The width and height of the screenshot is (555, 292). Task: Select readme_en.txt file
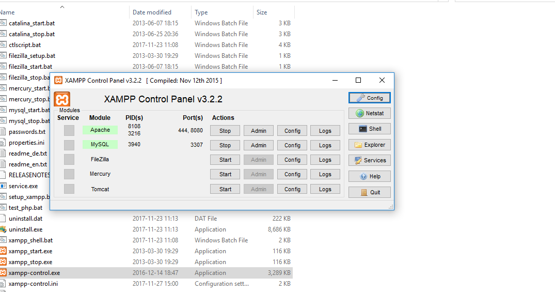28,164
